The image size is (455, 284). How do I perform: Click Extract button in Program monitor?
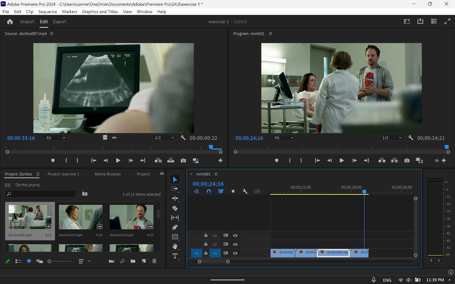[394, 160]
